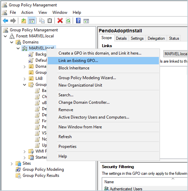The width and height of the screenshot is (188, 191).
Task: Click the red X Delete toolbar icon
Action: click(x=60, y=21)
